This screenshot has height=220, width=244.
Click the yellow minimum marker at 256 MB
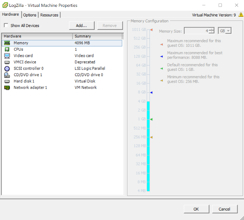tap(151, 137)
